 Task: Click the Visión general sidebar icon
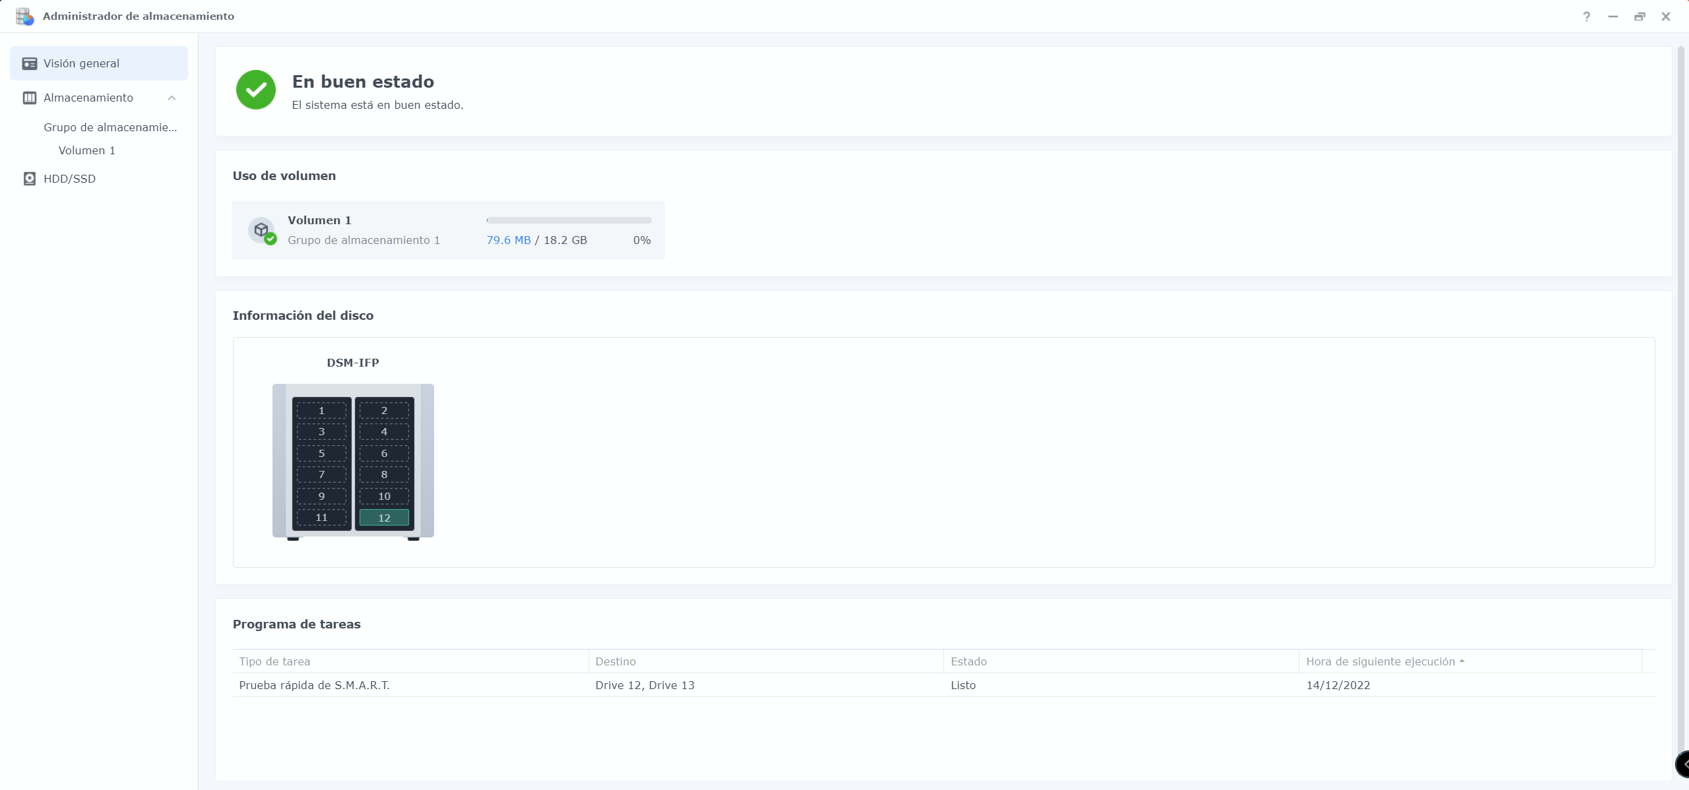pos(29,63)
